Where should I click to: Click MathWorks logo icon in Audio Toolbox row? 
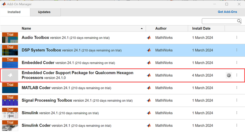tap(149, 38)
